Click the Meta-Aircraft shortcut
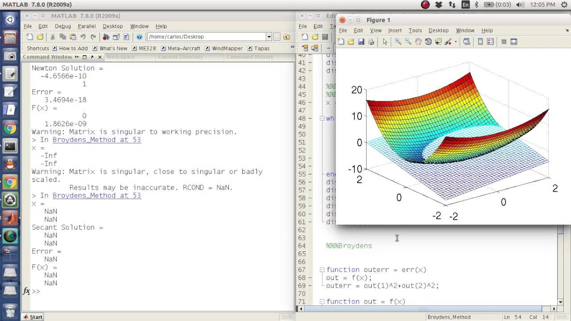 181,48
